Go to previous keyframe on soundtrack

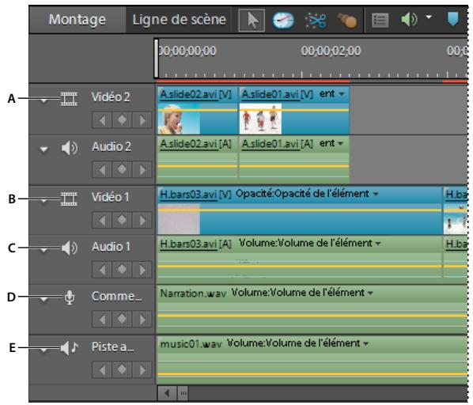[x=102, y=369]
